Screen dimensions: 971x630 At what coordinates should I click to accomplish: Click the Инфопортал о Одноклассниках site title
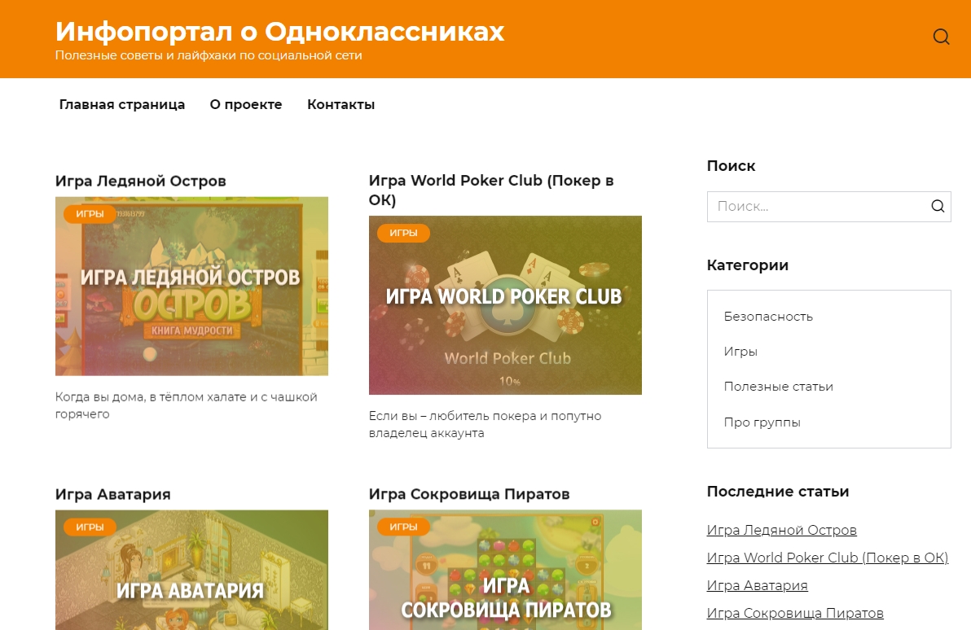280,32
